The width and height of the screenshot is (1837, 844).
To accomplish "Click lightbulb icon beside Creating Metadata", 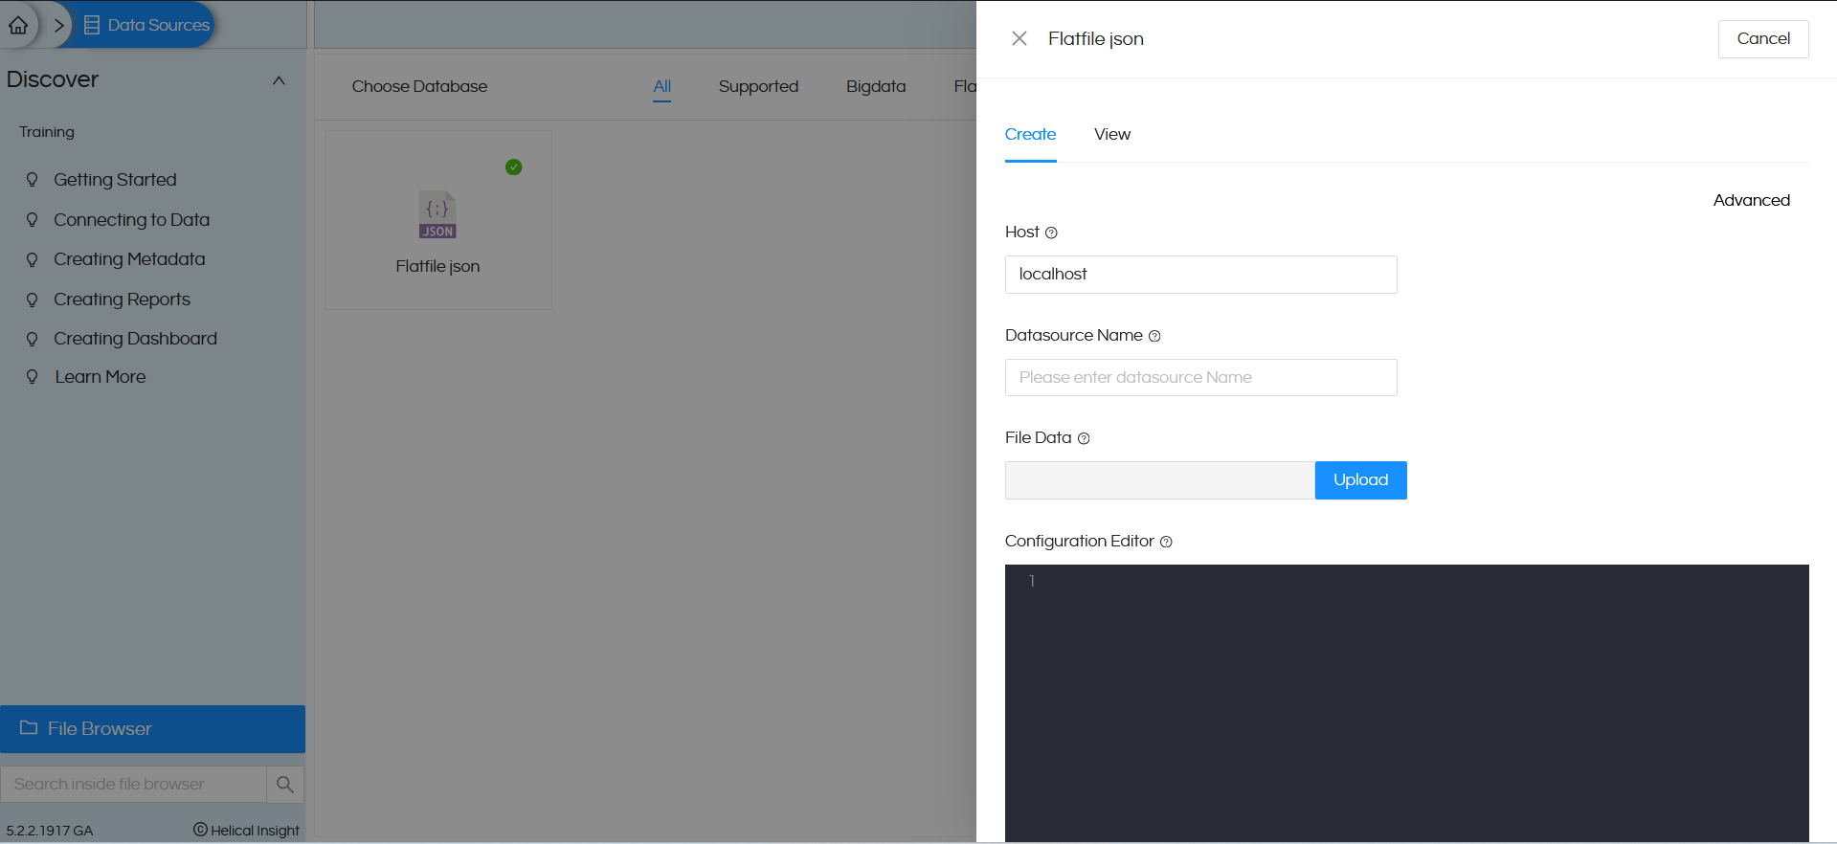I will click(32, 259).
